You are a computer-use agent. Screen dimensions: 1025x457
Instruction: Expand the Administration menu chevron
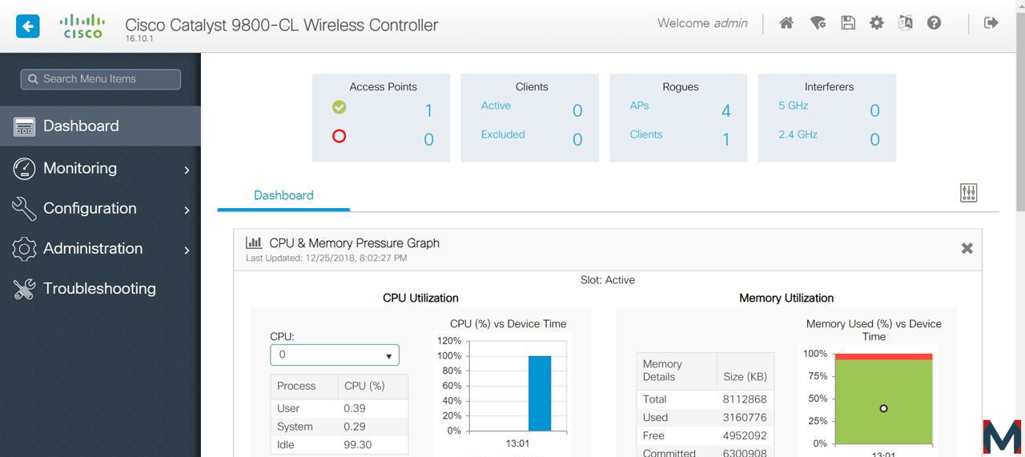(x=187, y=250)
